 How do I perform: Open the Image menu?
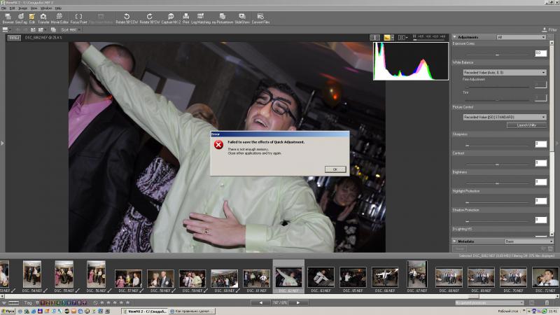(x=22, y=8)
